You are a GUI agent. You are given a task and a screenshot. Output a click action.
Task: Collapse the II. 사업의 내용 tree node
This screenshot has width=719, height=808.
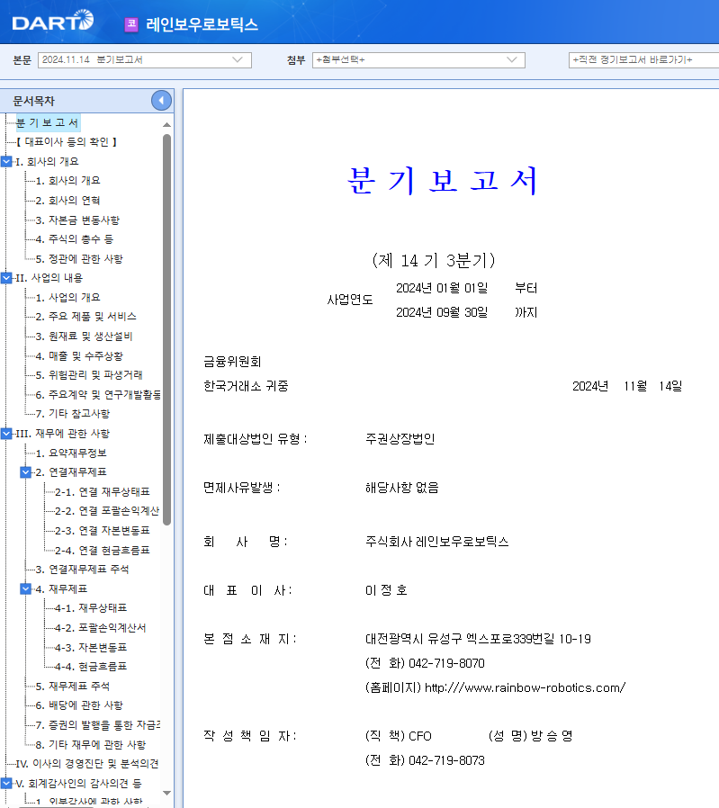[6, 278]
